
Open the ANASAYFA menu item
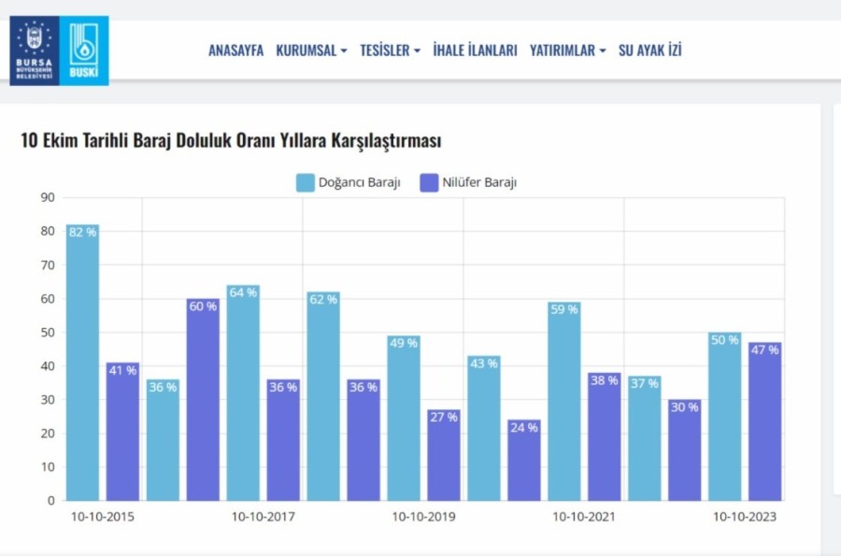click(x=235, y=50)
